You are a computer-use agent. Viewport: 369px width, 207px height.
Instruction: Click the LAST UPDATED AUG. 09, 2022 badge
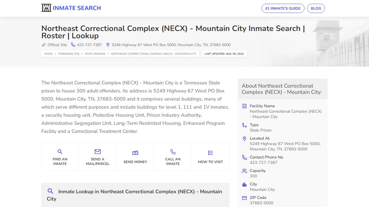(x=224, y=54)
